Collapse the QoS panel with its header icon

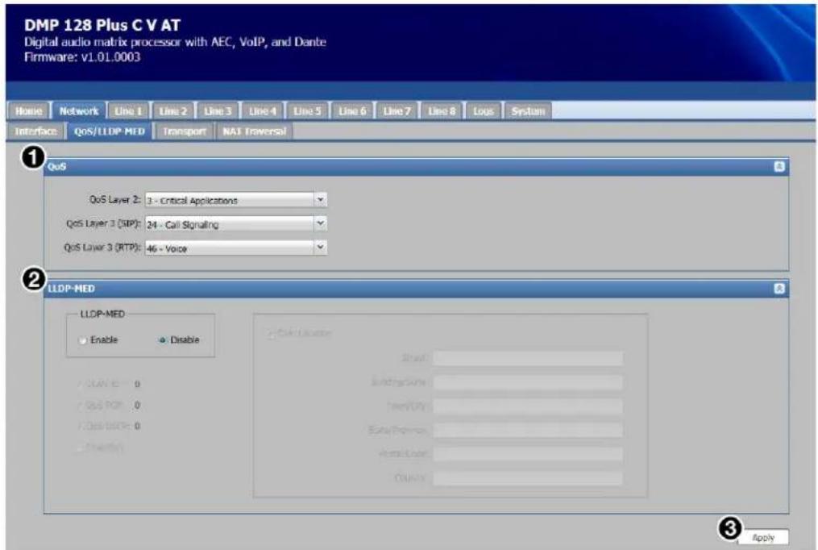click(779, 166)
